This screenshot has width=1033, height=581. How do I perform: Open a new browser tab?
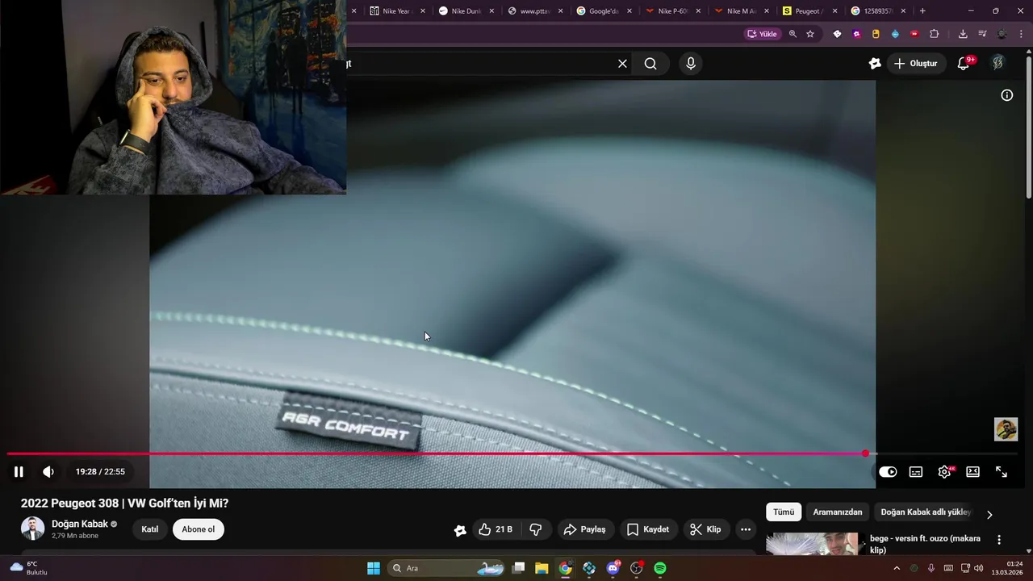(x=922, y=11)
